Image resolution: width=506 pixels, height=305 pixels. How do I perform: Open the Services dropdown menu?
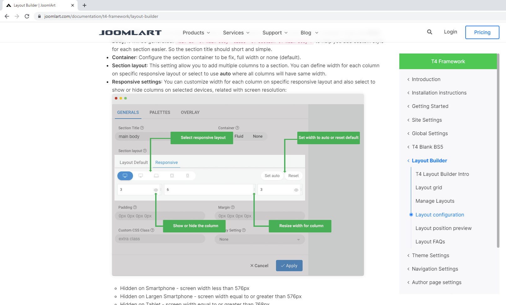(236, 33)
